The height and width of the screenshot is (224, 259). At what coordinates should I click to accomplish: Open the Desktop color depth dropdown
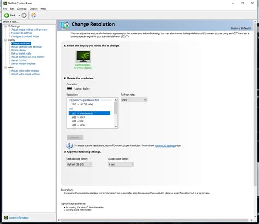click(x=79, y=164)
